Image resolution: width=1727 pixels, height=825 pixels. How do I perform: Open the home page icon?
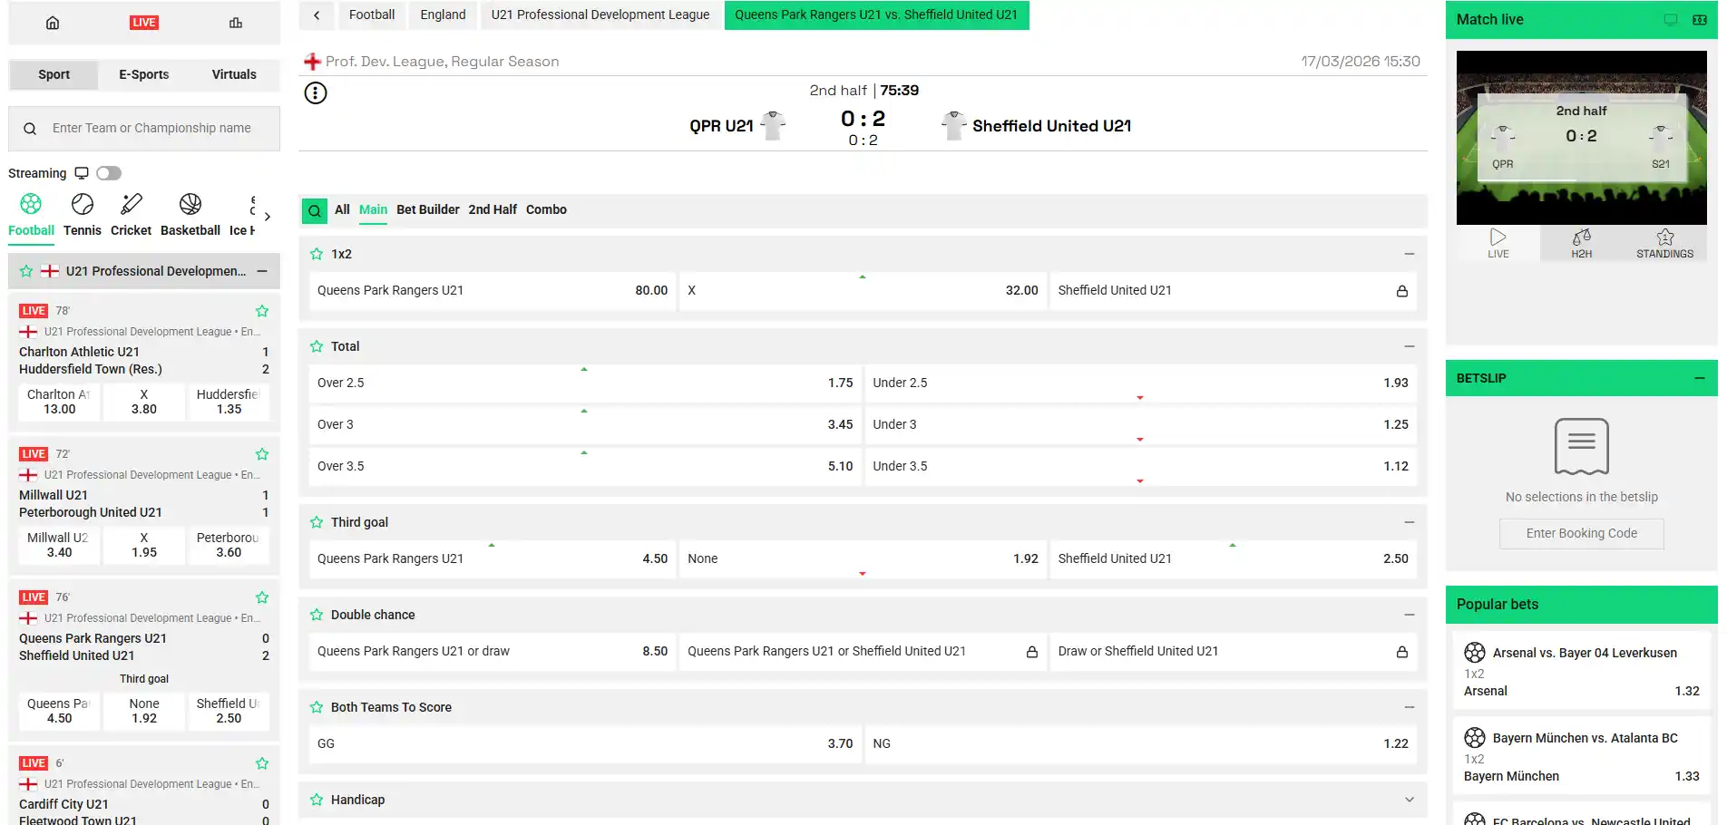coord(53,23)
